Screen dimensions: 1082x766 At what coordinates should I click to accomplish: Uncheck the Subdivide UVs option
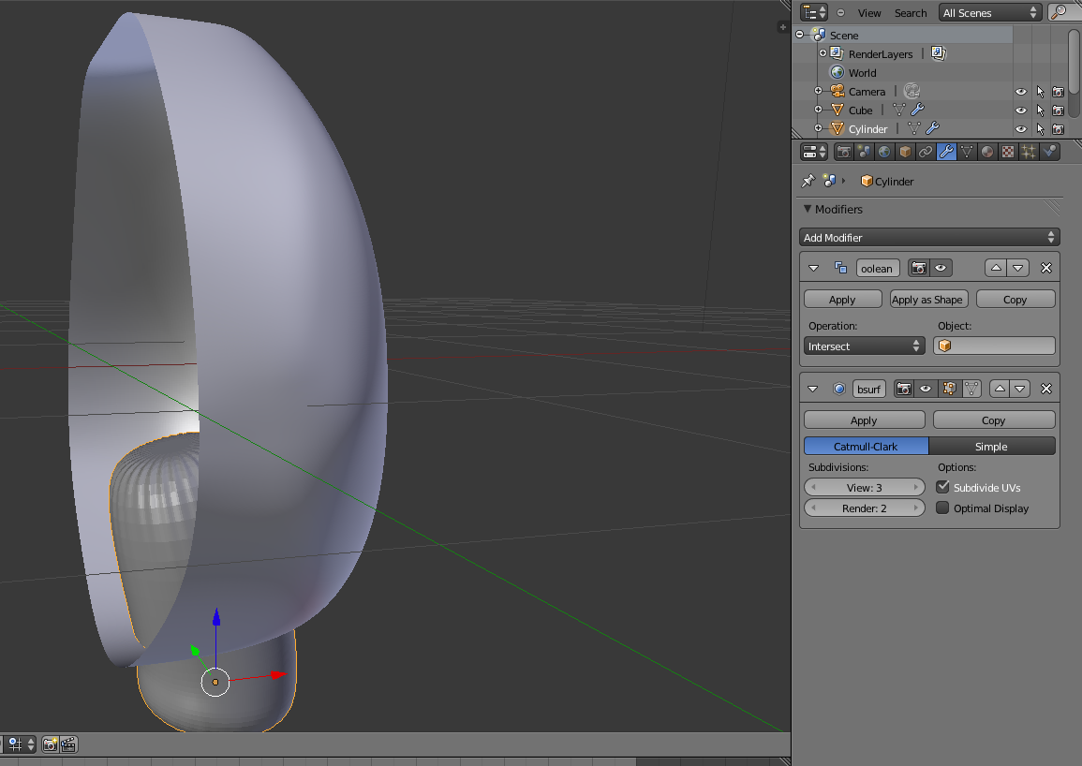coord(941,487)
